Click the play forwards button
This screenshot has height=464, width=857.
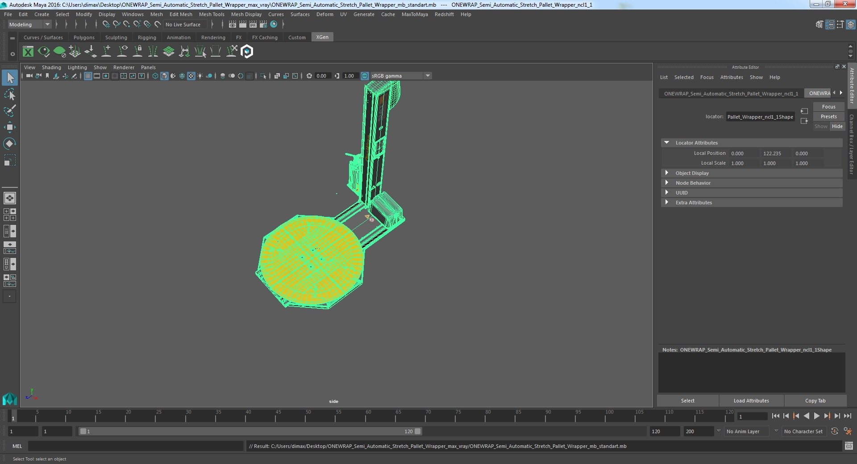[816, 416]
